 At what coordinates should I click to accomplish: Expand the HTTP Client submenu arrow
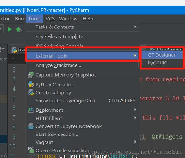click(x=135, y=118)
